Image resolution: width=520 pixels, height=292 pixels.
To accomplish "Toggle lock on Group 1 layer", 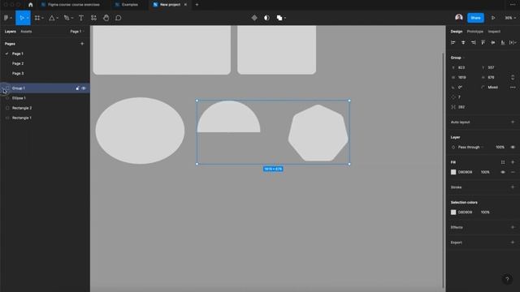I will [x=77, y=88].
